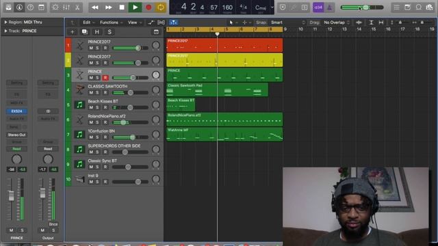
Task: Open the Command-click marquee tool menu
Action: (246, 23)
